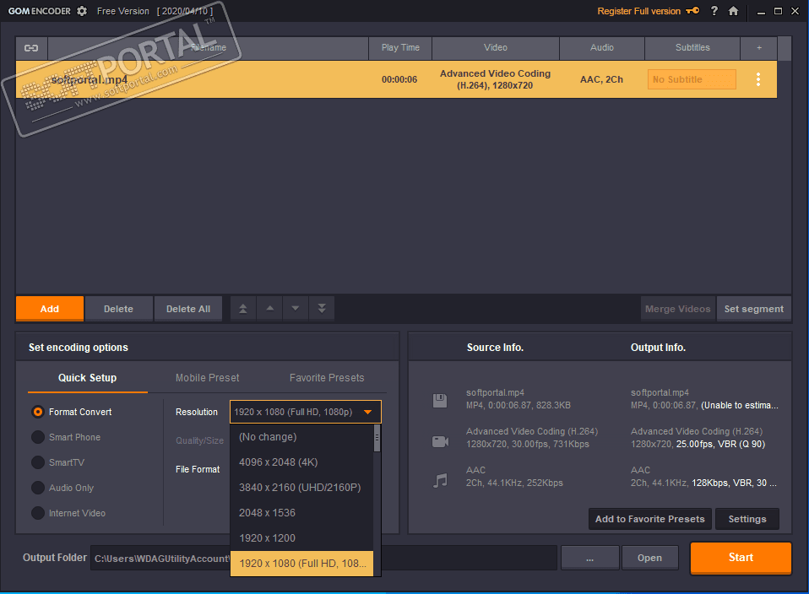Screen dimensions: 809x594
Task: Choose 1920 x 1080 (Full HD) highlighted option
Action: point(301,563)
